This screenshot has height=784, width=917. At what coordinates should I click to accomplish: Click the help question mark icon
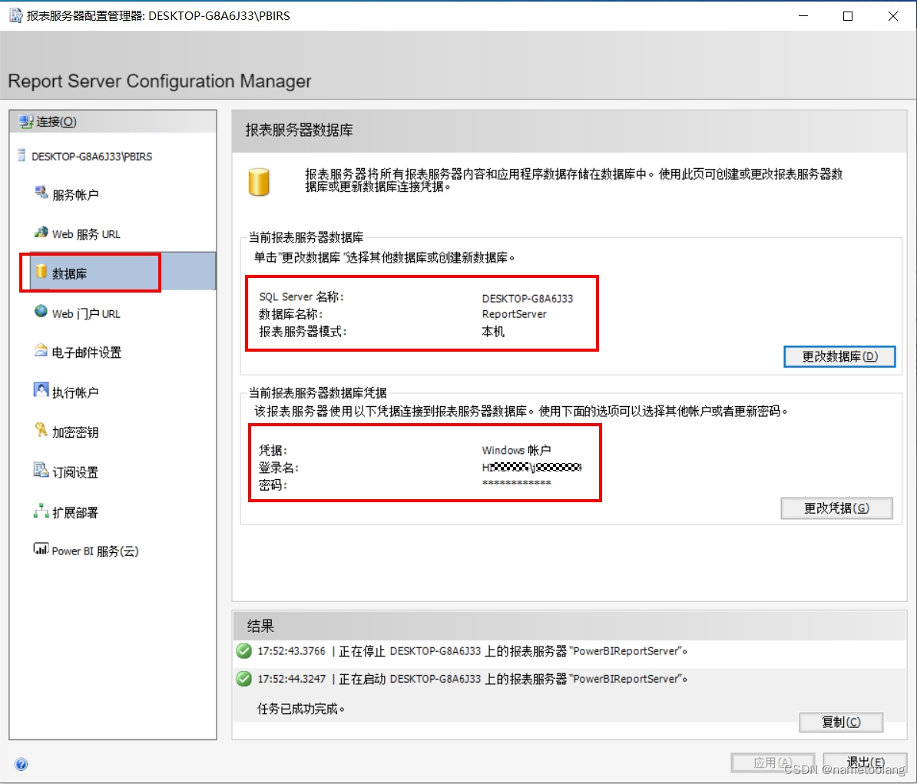click(x=22, y=764)
